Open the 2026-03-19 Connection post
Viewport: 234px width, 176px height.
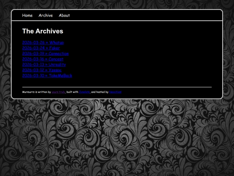[x=45, y=53]
